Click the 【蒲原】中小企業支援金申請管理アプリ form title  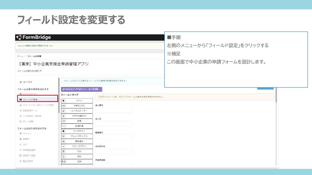(53, 64)
